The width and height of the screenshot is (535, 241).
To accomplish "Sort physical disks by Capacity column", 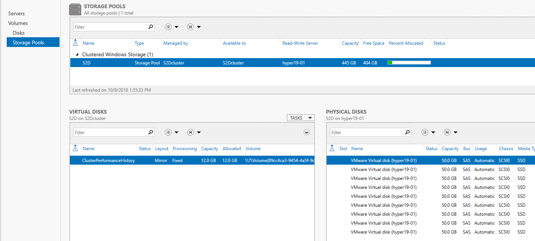I will pos(450,149).
